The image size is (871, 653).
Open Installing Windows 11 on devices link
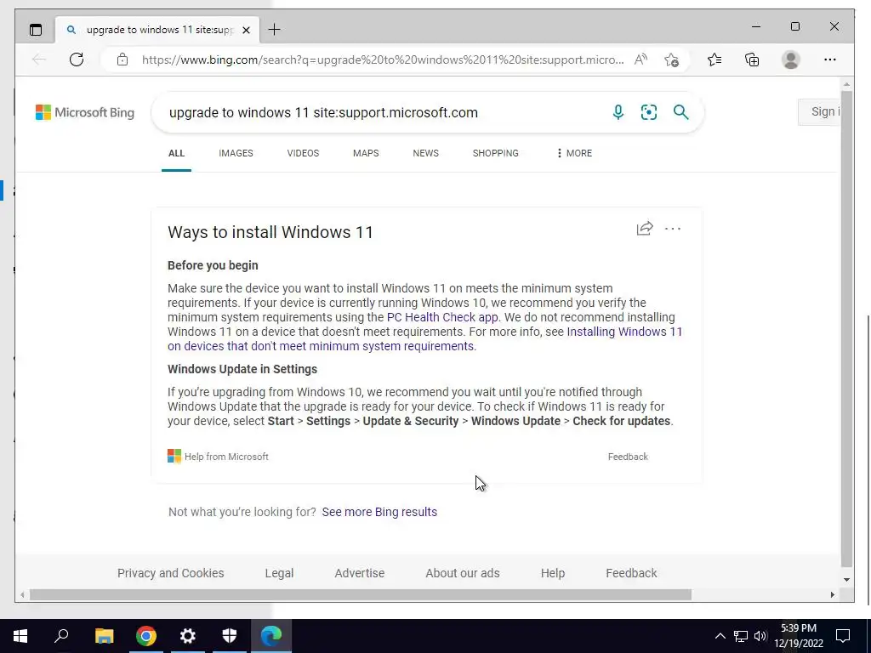[425, 338]
